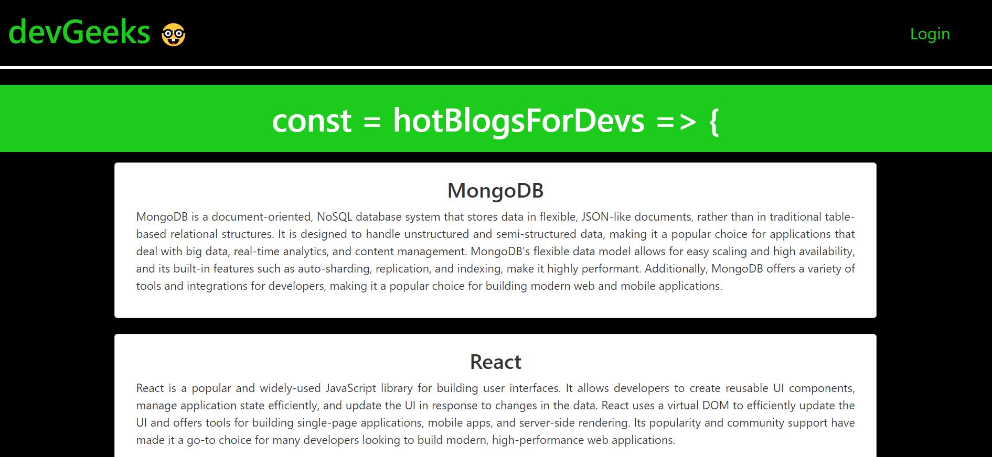
Task: Select the MongoDB card heading
Action: (x=495, y=190)
